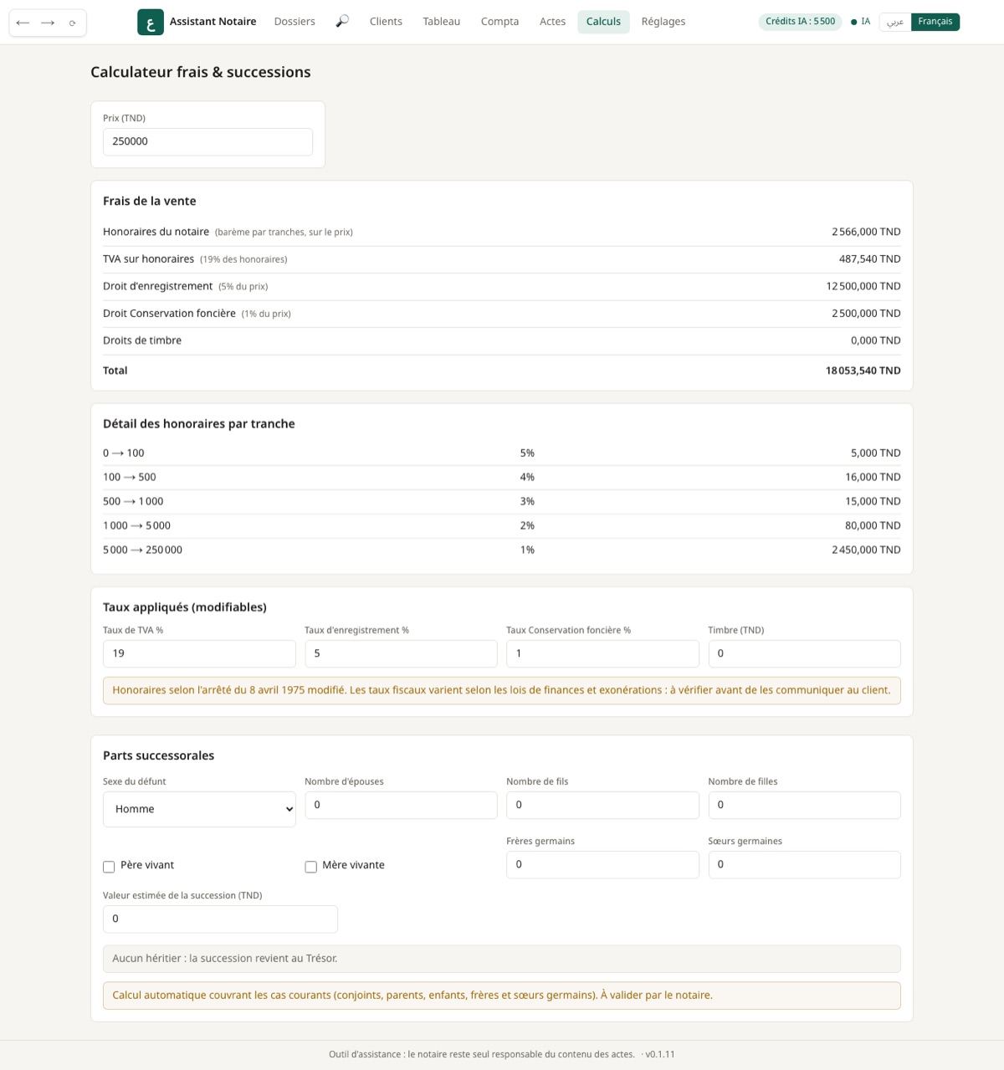Open the Dossiers menu
Image resolution: width=1004 pixels, height=1070 pixels.
tap(295, 22)
